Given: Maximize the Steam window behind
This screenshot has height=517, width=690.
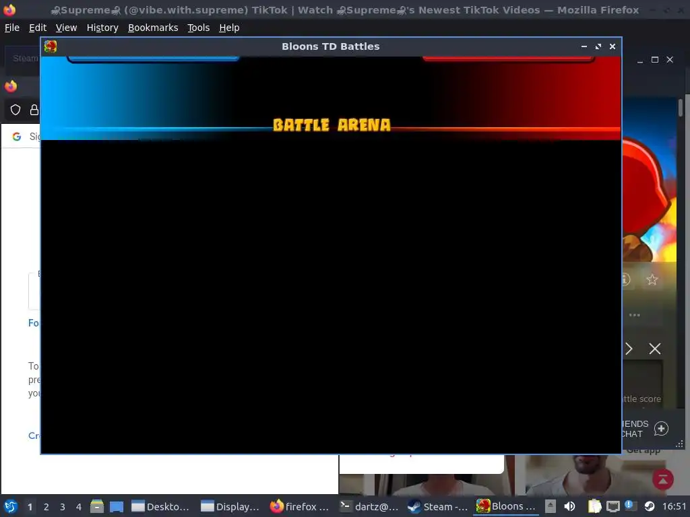Looking at the screenshot, I should click(655, 60).
